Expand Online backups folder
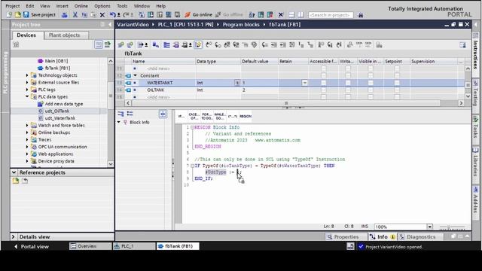This screenshot has height=271, width=482. click(27, 132)
